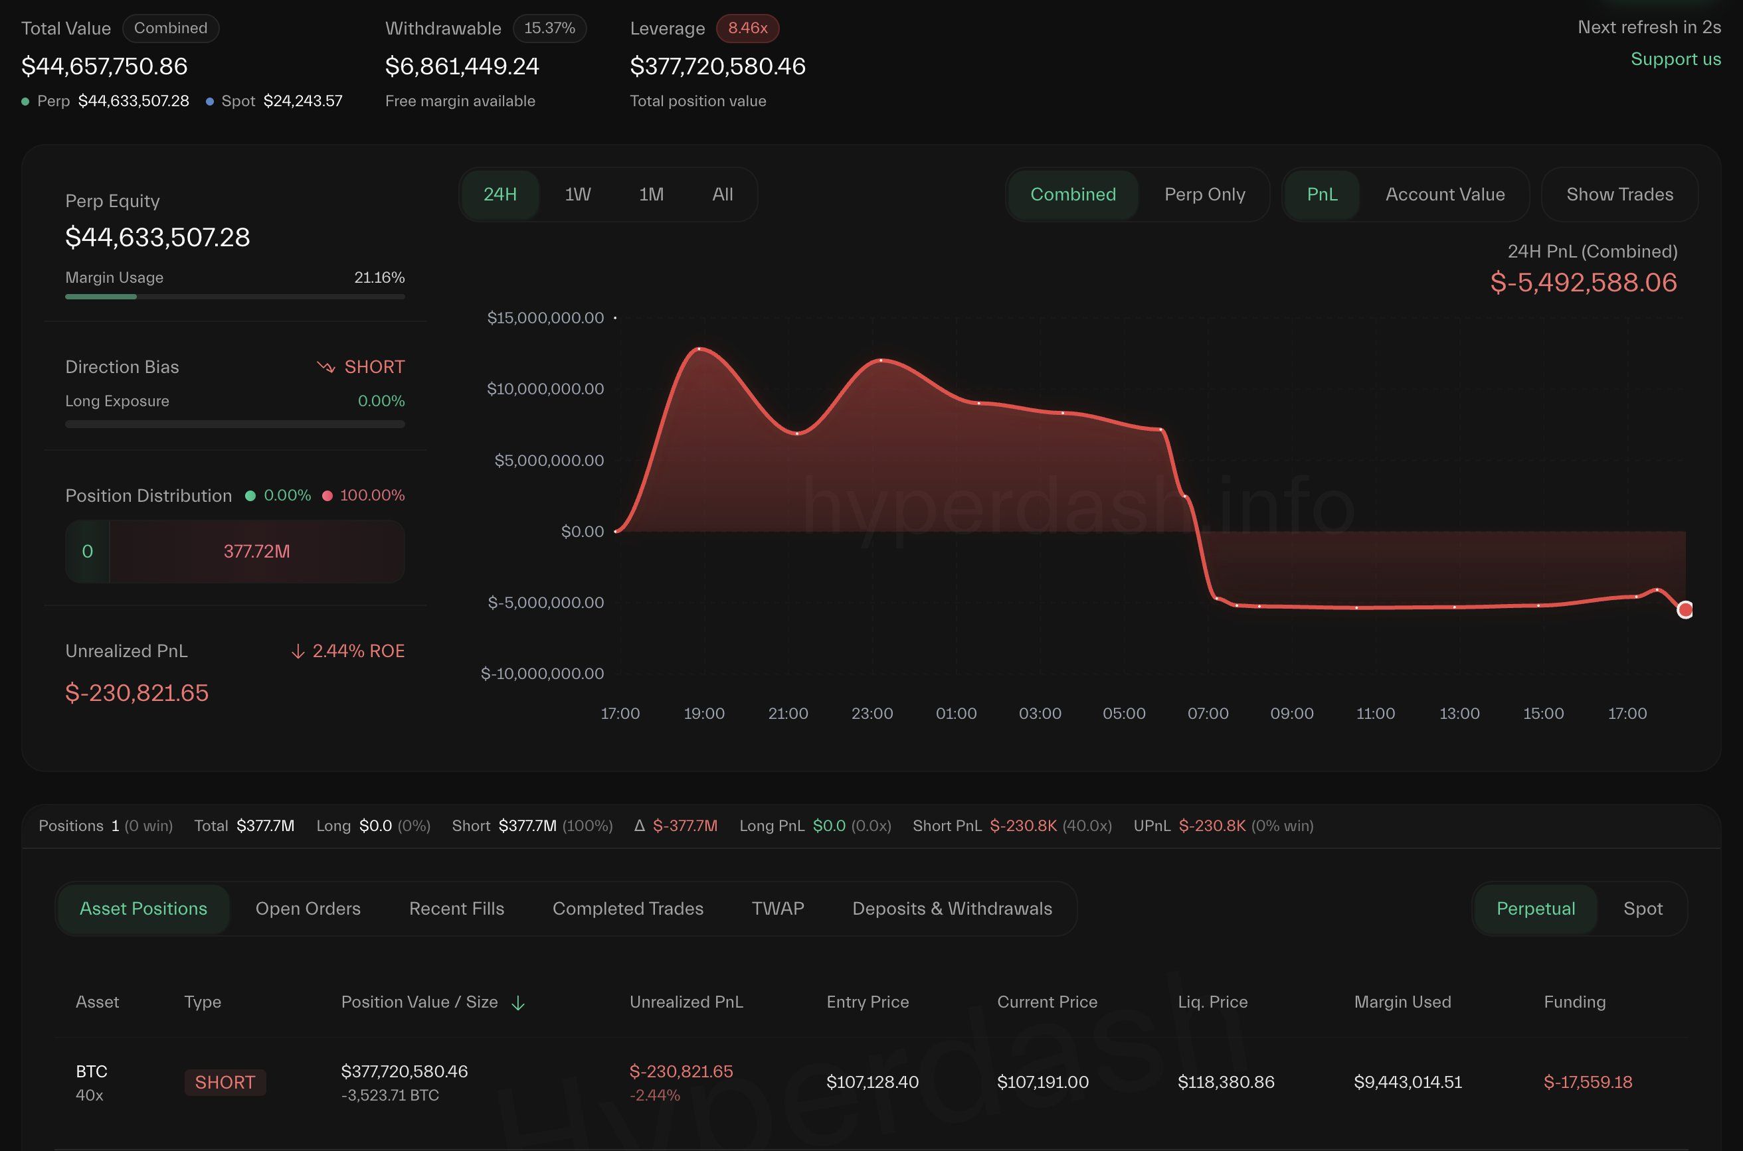Switch chart to Perp Only mode

tap(1204, 194)
